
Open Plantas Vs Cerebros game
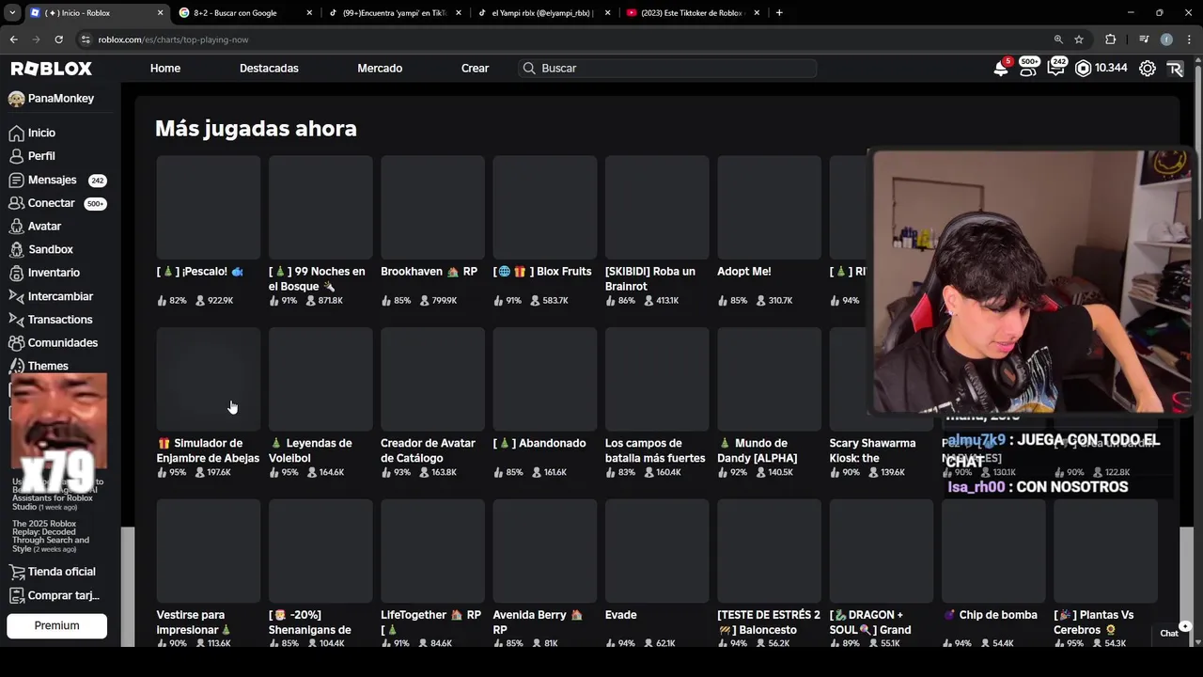[1105, 552]
